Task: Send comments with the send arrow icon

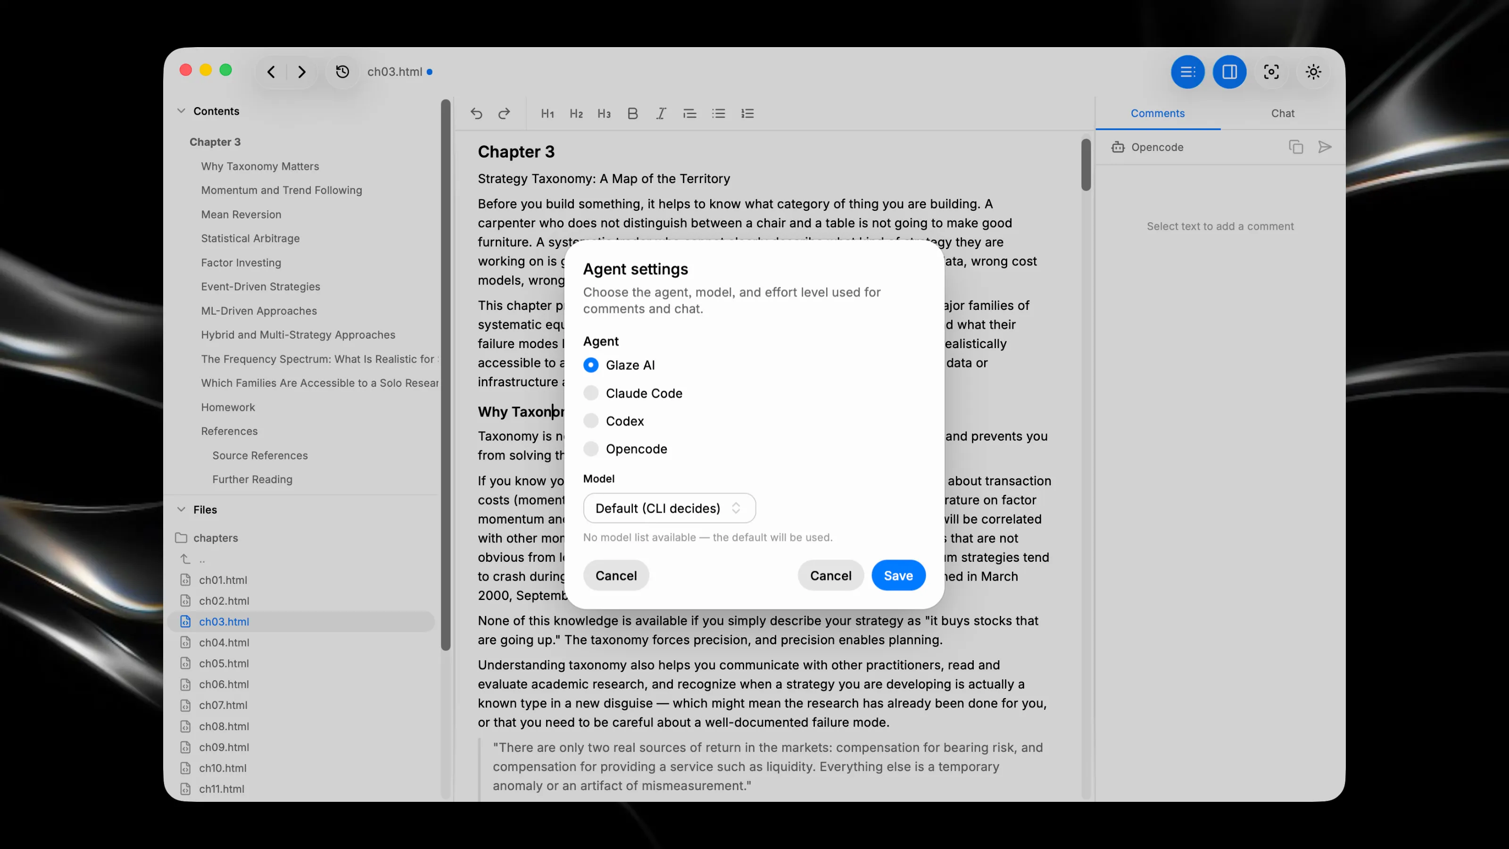Action: pos(1325,147)
